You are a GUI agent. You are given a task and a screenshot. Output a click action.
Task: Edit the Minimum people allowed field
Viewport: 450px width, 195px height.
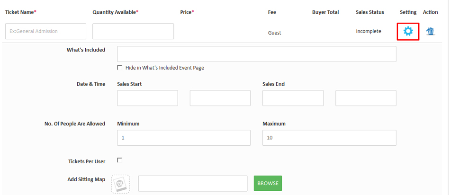pyautogui.click(x=183, y=138)
